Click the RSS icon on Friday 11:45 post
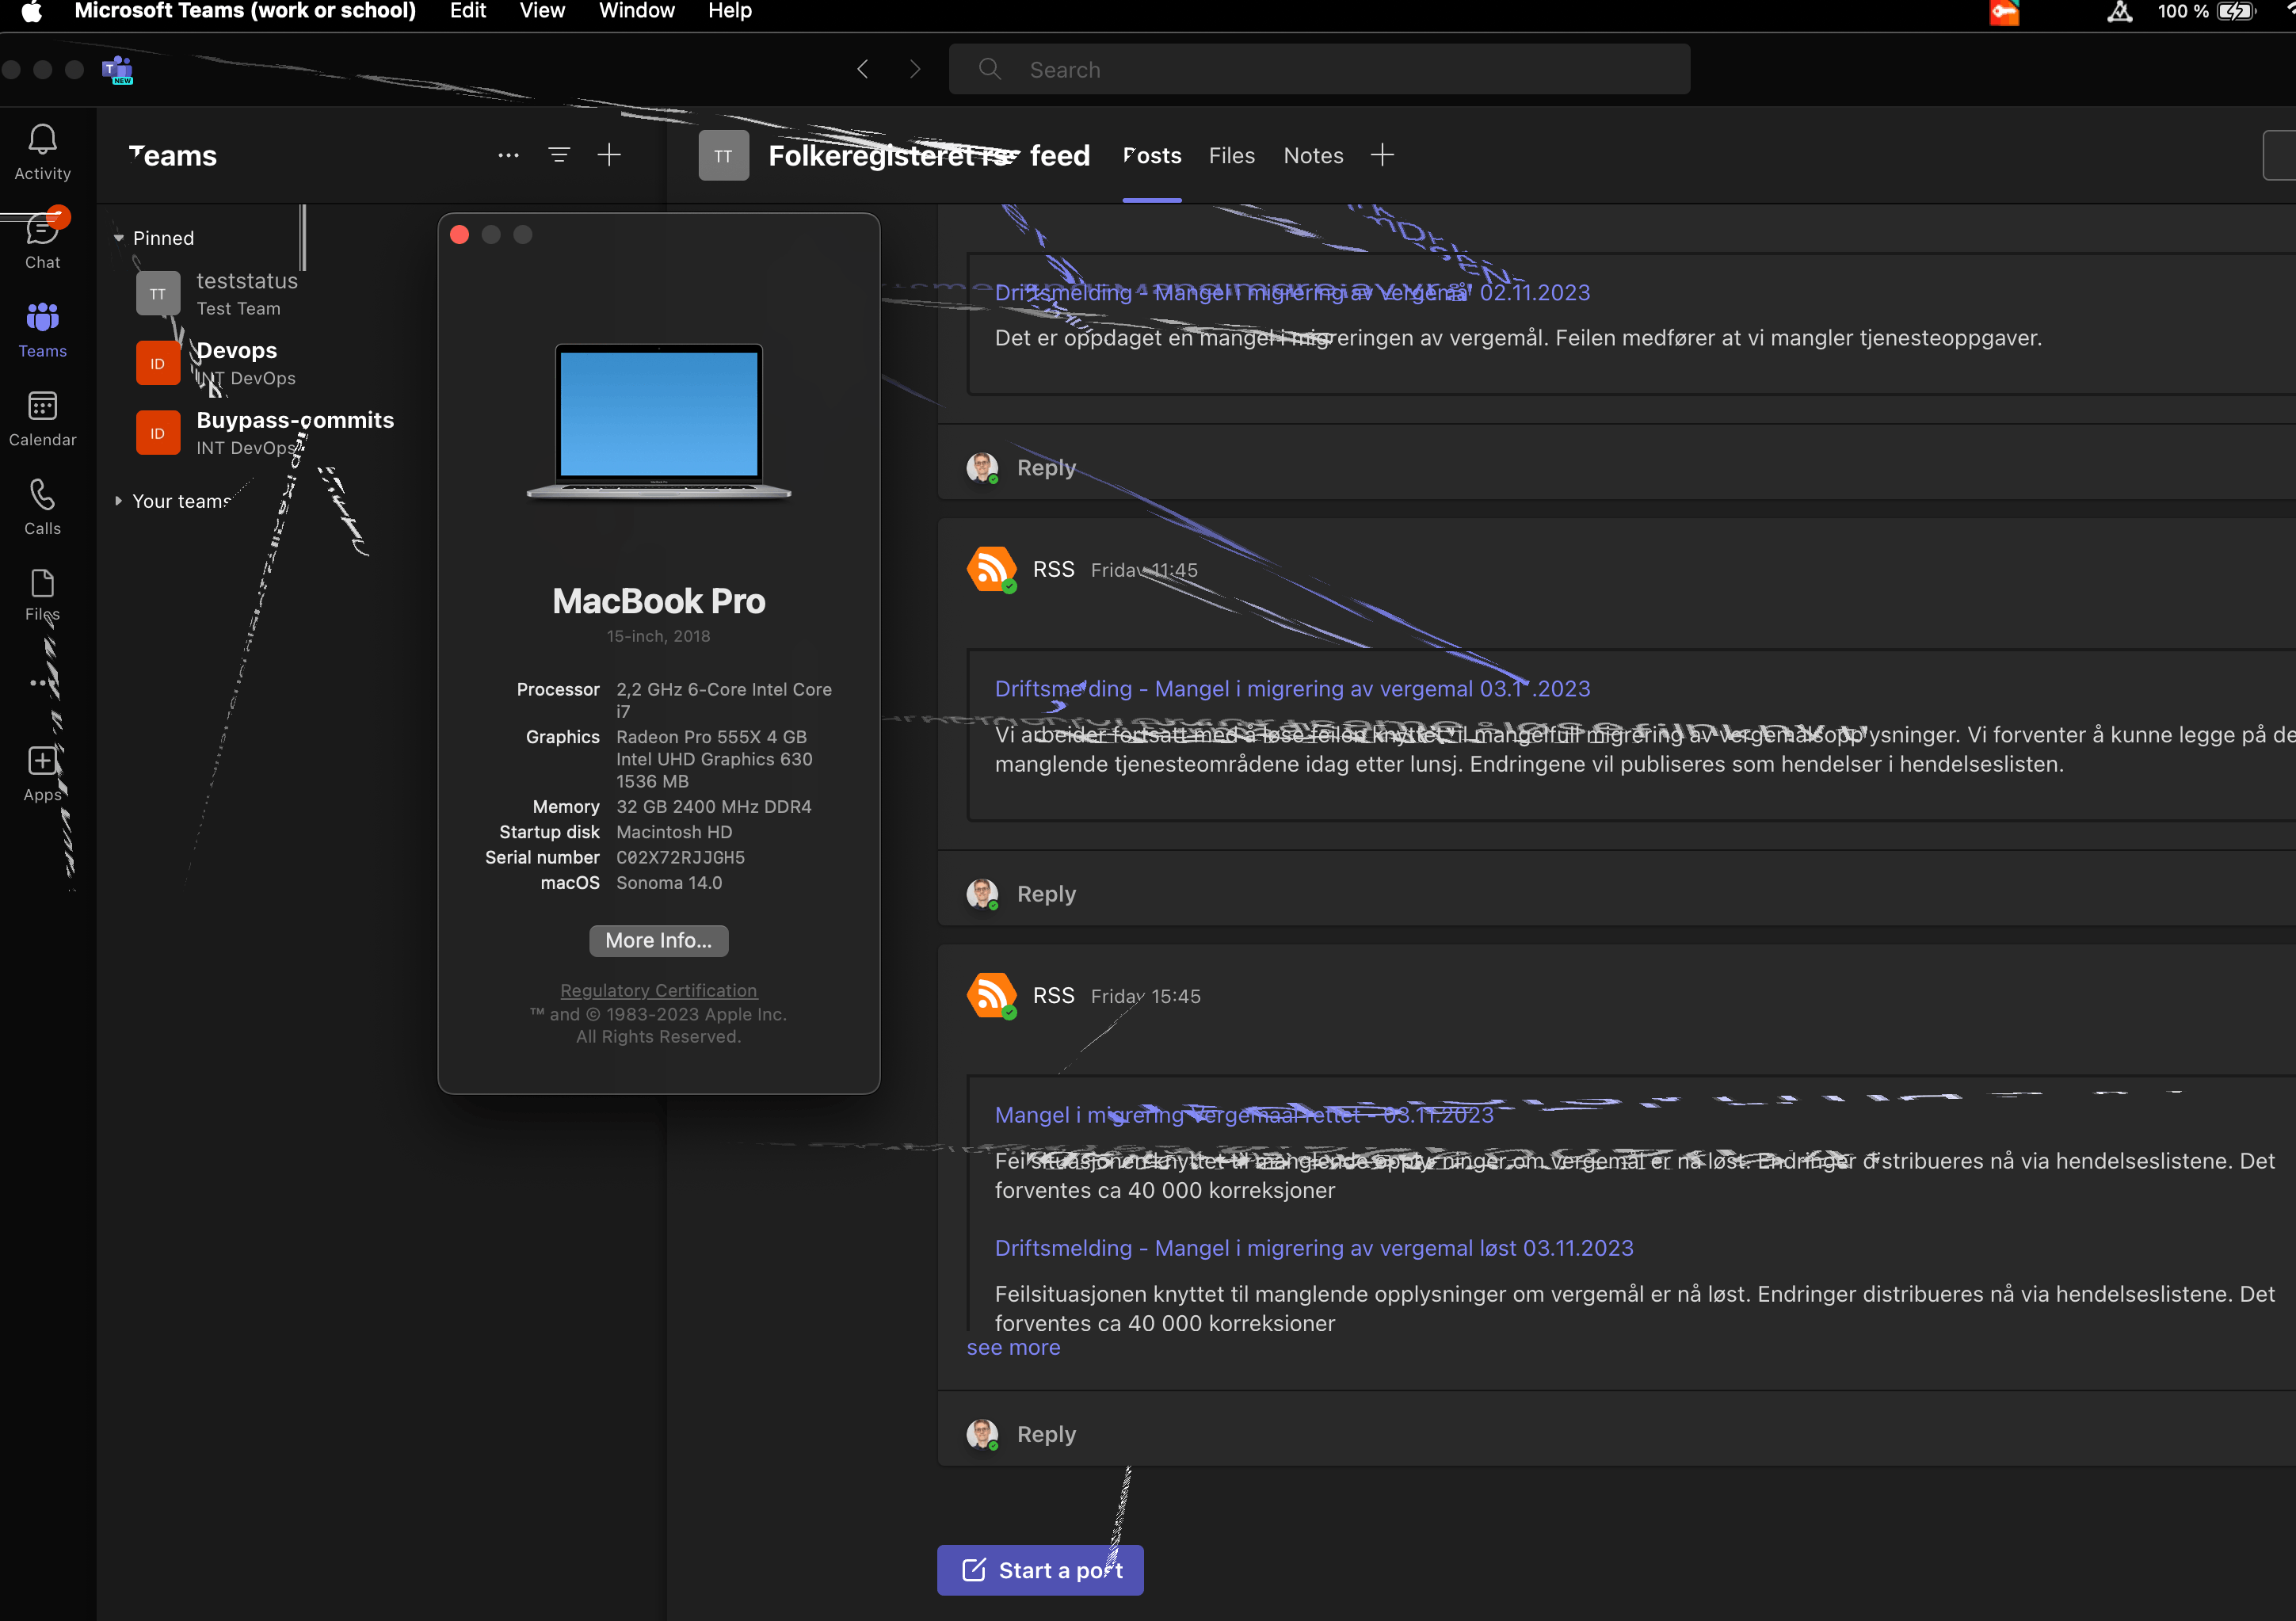Viewport: 2296px width, 1621px height. [x=991, y=569]
